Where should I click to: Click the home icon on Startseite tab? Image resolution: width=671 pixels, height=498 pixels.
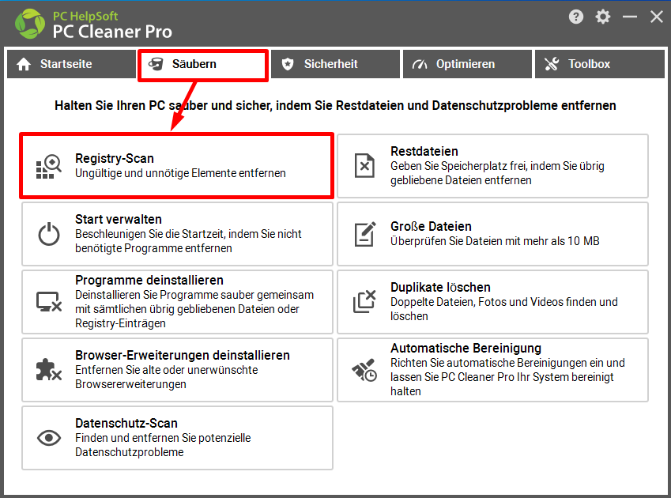click(x=24, y=64)
